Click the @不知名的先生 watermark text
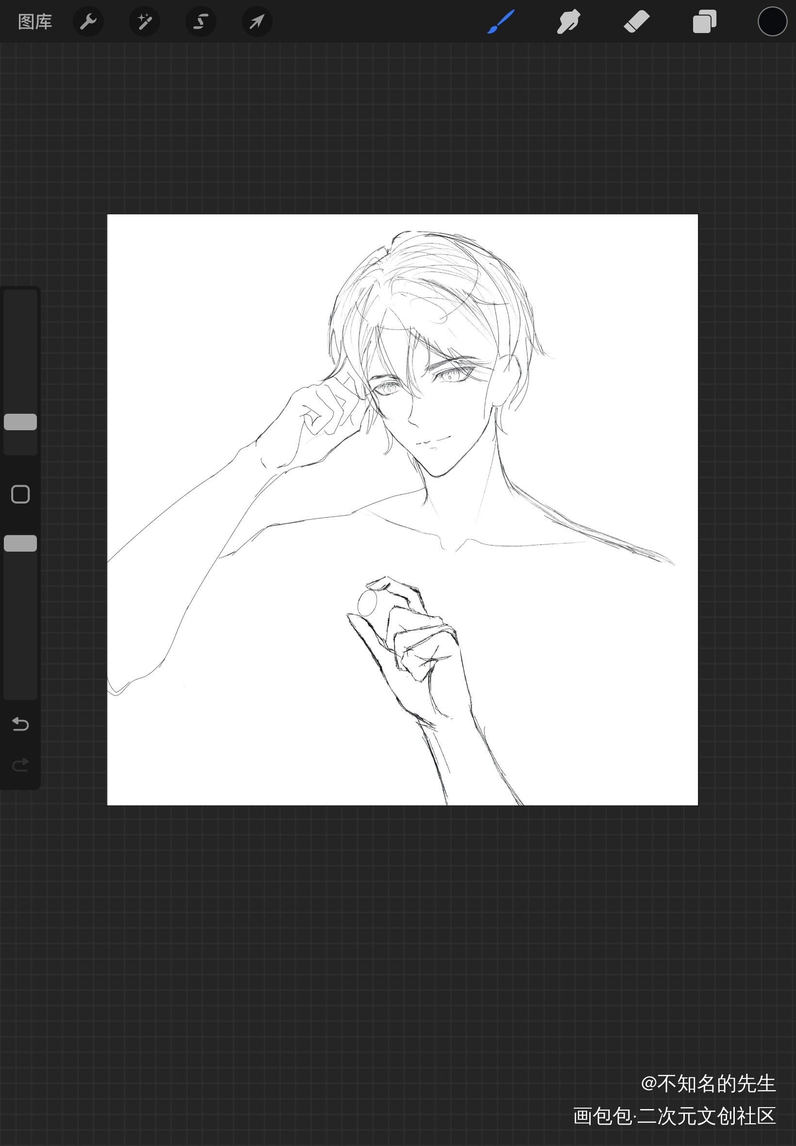The width and height of the screenshot is (796, 1146). click(x=708, y=1083)
